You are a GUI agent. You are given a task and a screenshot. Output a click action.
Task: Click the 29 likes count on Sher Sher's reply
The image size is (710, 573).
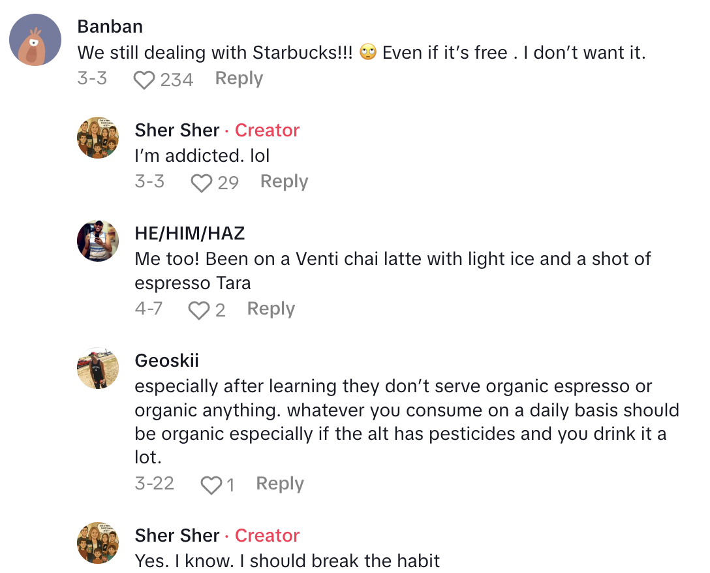click(x=228, y=183)
